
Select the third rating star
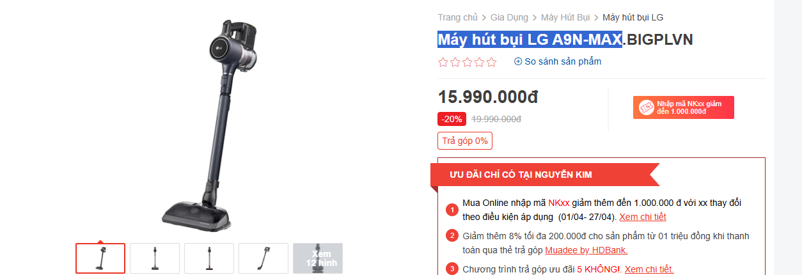[467, 62]
